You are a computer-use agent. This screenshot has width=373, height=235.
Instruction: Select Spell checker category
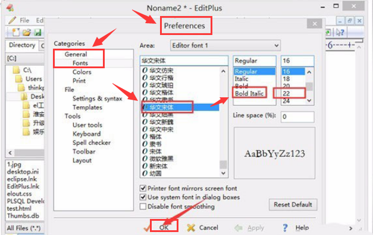(92, 142)
